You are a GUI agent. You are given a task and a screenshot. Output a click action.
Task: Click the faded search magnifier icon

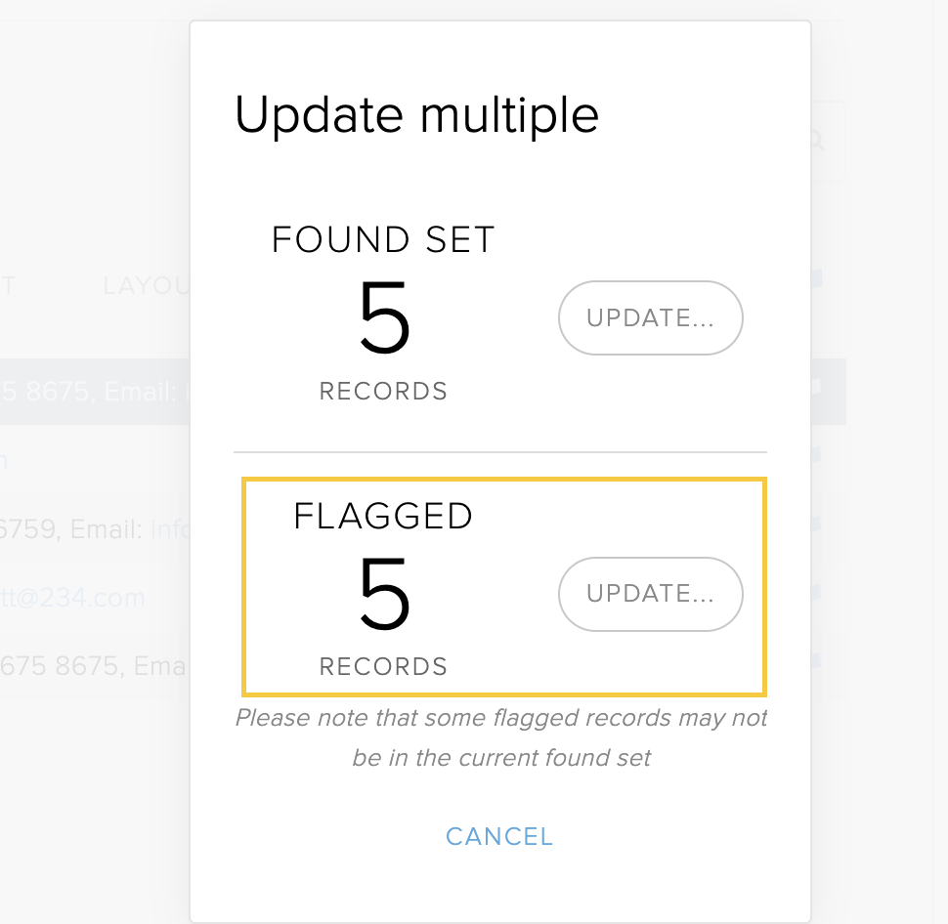816,141
